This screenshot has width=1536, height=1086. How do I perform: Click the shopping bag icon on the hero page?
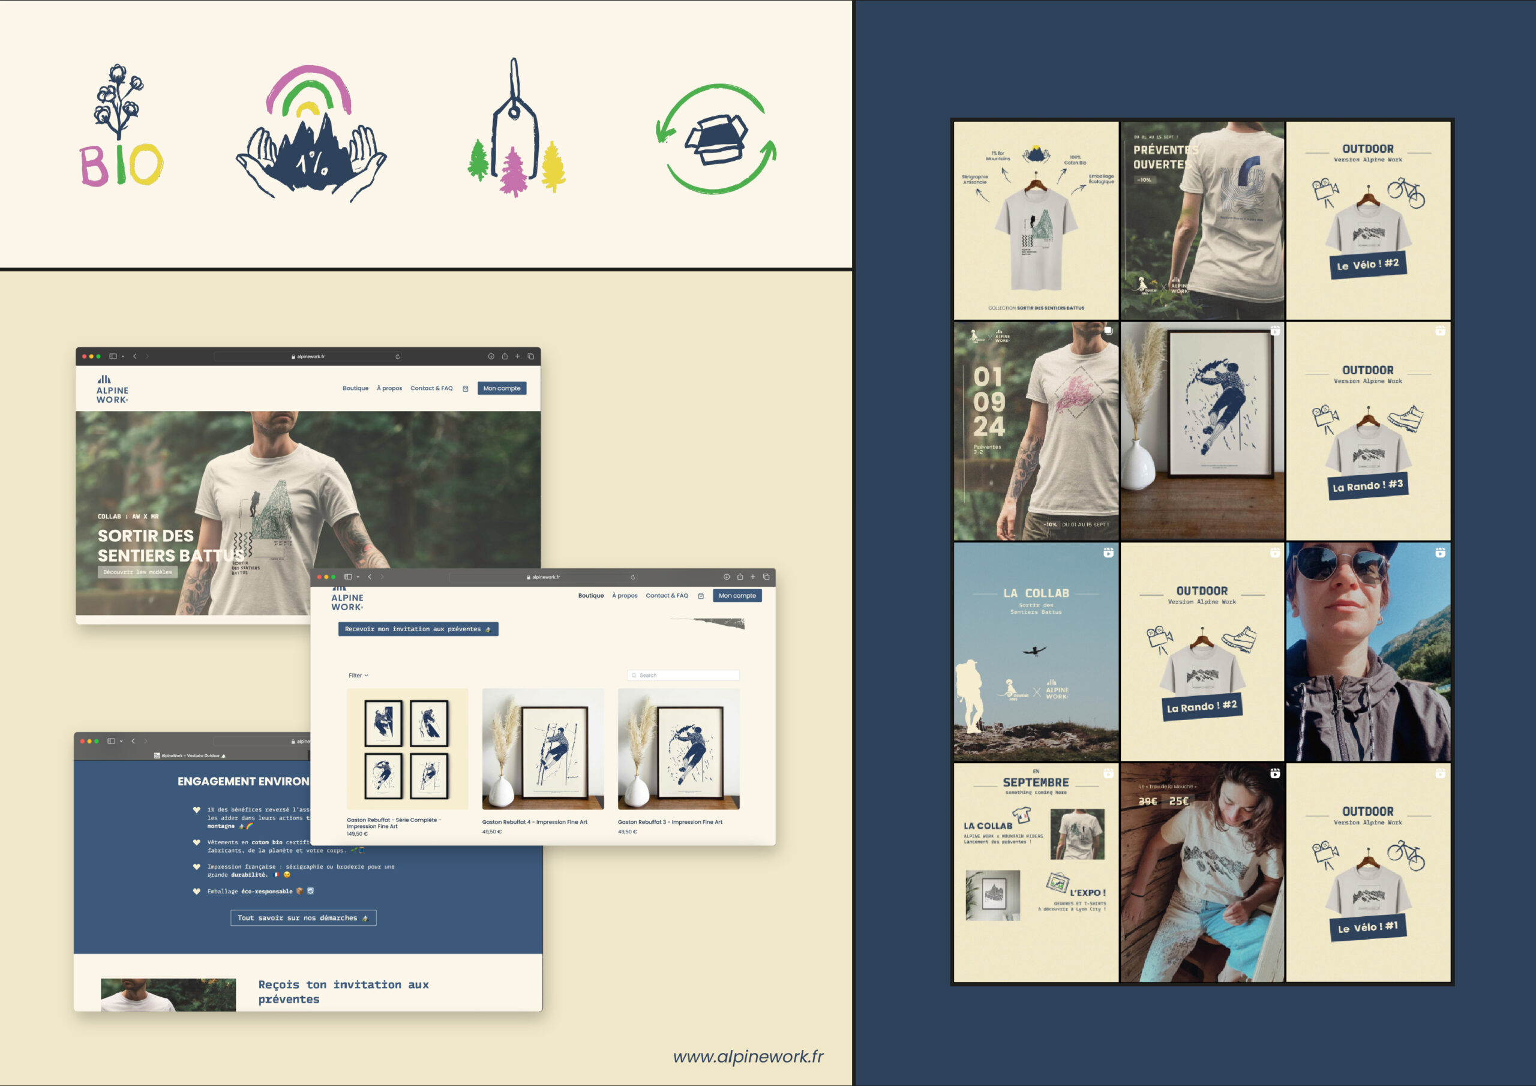click(466, 389)
